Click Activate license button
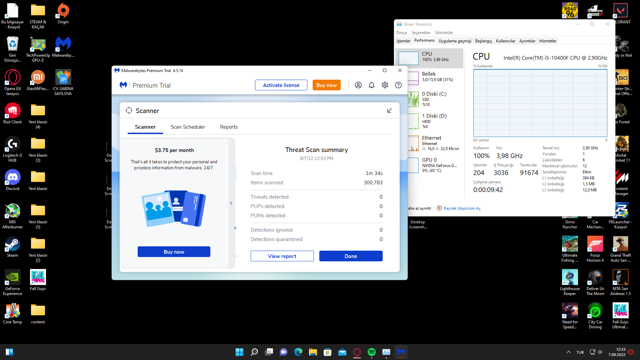Image resolution: width=640 pixels, height=360 pixels. [281, 85]
